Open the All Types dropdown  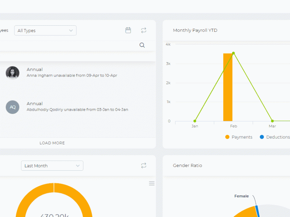pyautogui.click(x=45, y=30)
